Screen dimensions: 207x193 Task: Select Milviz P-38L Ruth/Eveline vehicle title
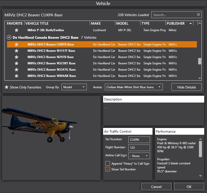click(x=46, y=30)
